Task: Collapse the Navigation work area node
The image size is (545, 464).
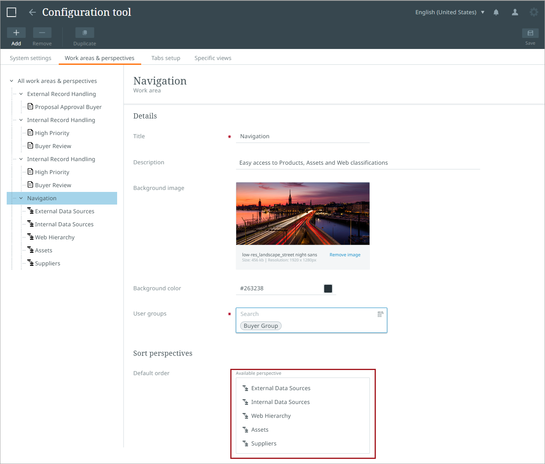Action: click(21, 198)
